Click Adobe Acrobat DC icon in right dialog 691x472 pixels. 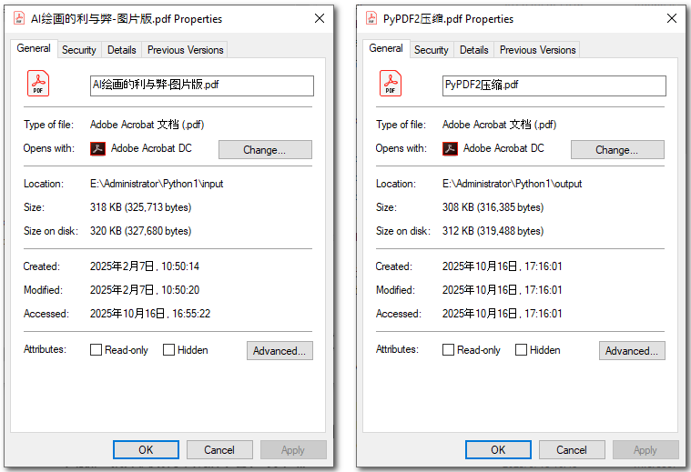tap(450, 148)
